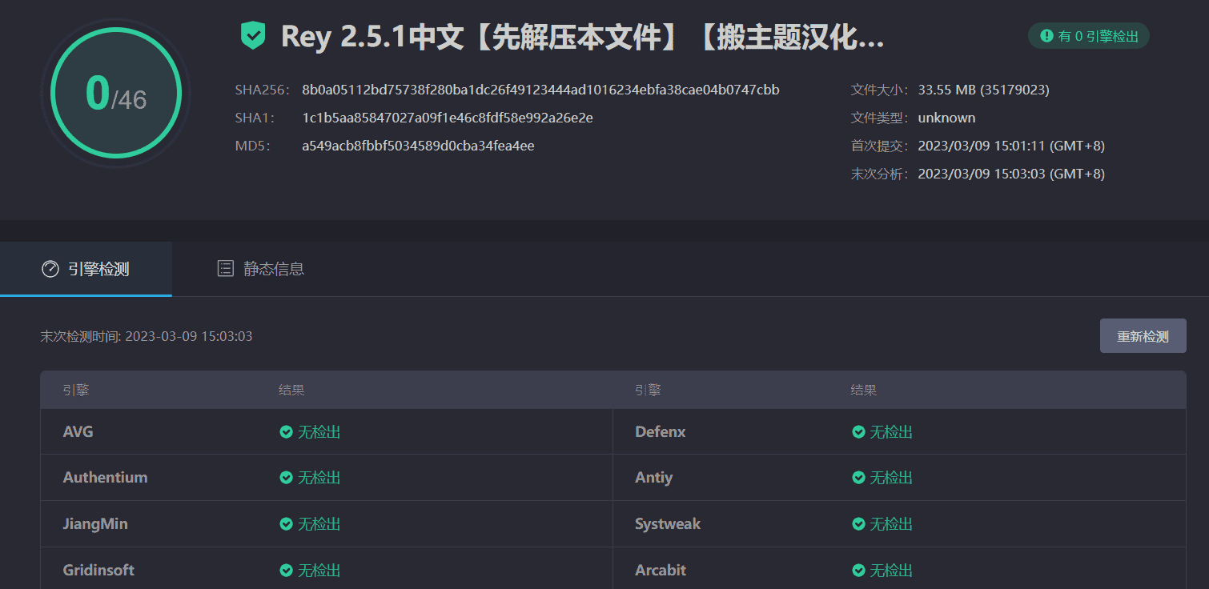Select the MD5 hash value

[x=418, y=146]
